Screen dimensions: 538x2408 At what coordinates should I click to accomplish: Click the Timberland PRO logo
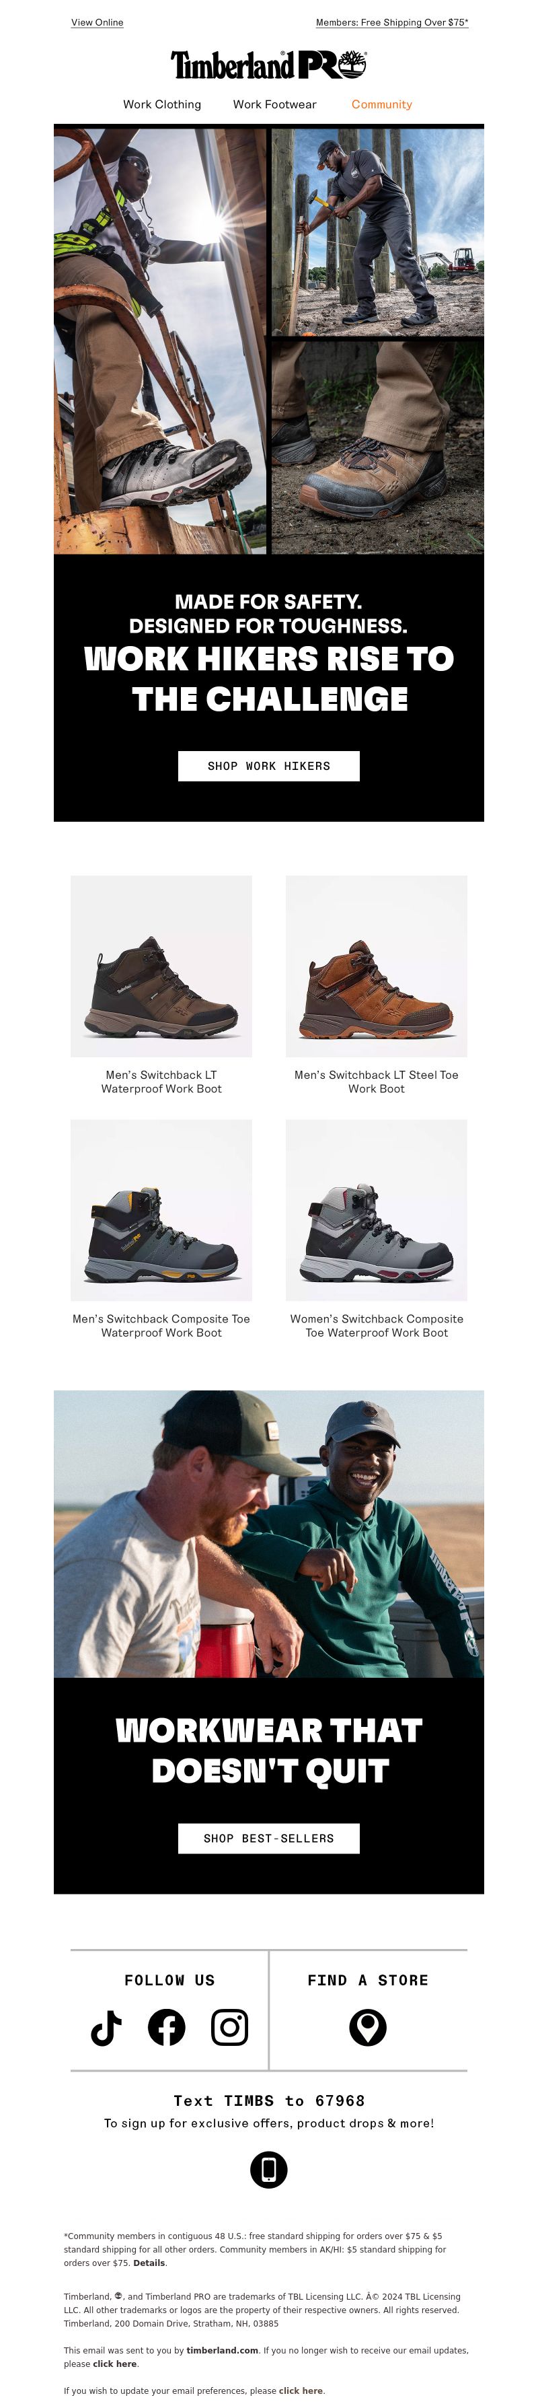pos(269,65)
